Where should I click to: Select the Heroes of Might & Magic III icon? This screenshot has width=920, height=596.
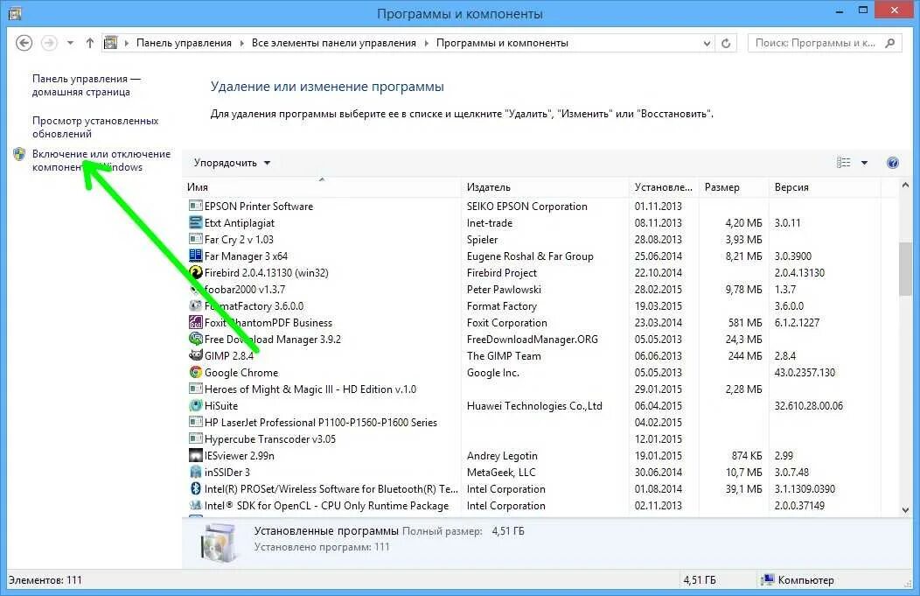pyautogui.click(x=195, y=389)
